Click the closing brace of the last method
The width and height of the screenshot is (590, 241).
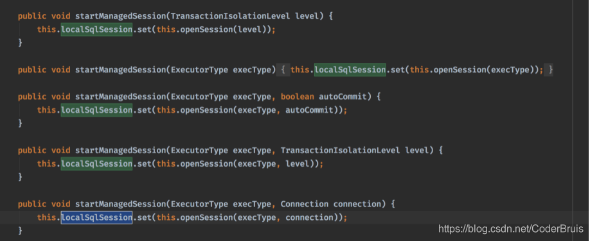click(21, 231)
